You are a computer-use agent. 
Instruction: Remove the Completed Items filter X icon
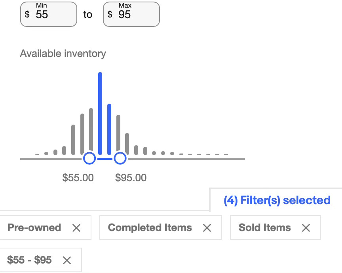(207, 228)
